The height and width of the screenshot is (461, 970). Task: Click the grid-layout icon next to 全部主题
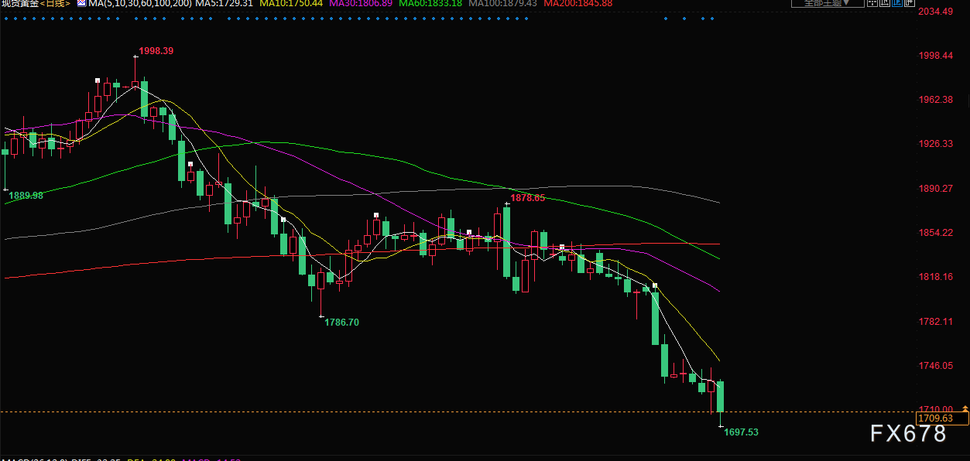872,2
